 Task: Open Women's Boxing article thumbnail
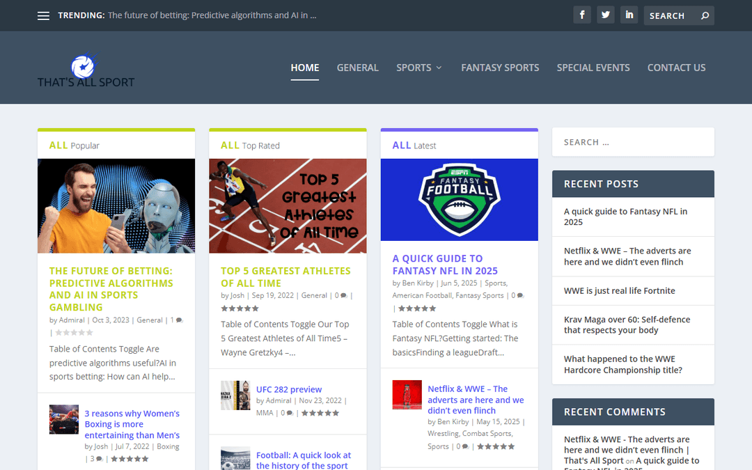pyautogui.click(x=64, y=419)
